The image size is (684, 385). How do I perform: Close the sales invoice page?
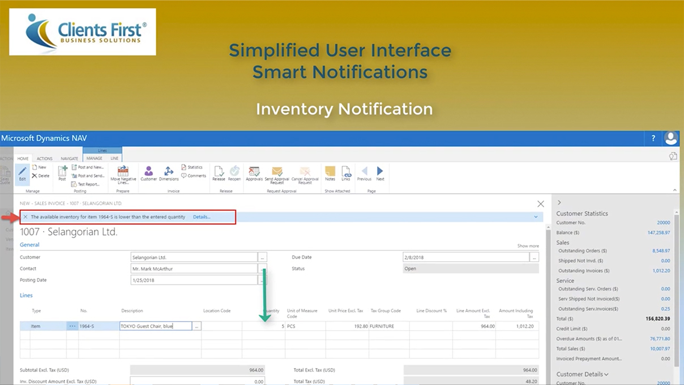[541, 204]
